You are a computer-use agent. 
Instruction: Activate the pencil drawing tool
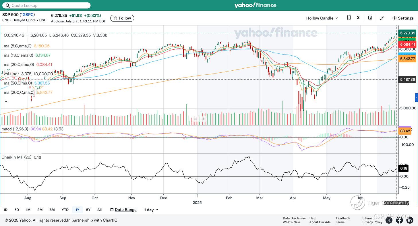[x=382, y=18]
